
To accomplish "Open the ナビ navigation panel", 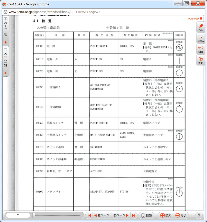I will coord(201,60).
